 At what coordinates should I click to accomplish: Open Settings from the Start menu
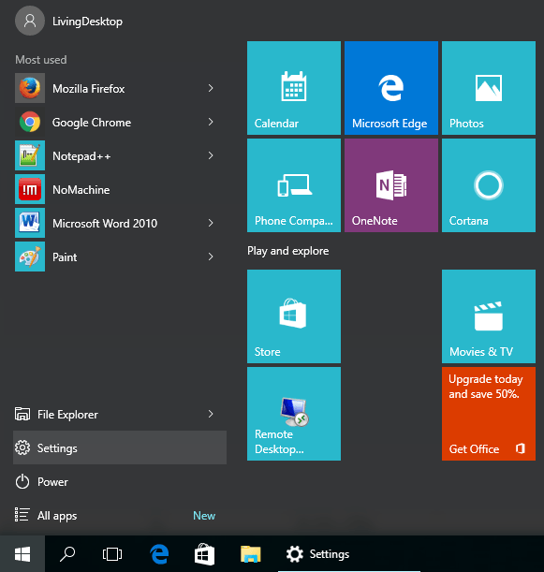tap(120, 447)
